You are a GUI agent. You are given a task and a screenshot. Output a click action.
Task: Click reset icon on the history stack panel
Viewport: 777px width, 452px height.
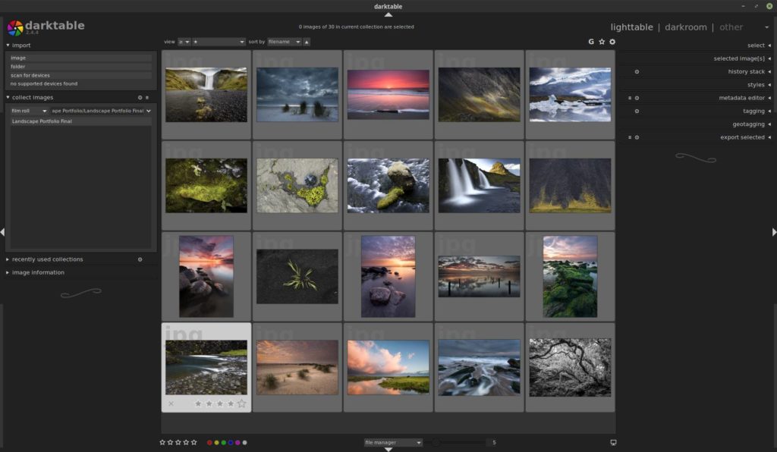tap(637, 71)
